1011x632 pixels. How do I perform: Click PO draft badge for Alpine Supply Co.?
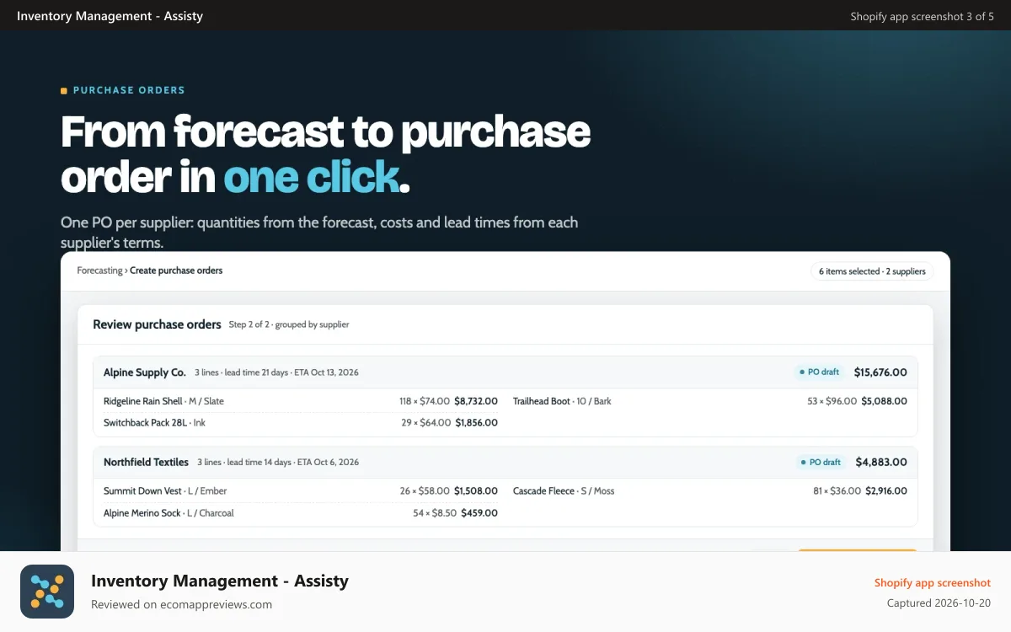click(820, 372)
